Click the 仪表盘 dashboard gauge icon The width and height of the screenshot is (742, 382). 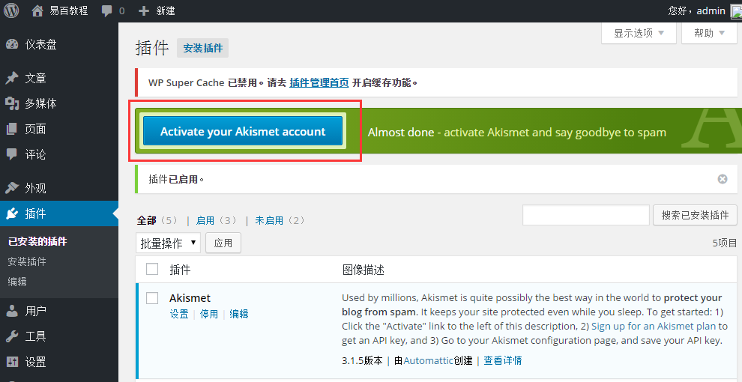pos(12,44)
